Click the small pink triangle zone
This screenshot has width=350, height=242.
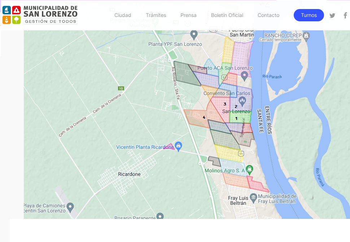[170, 147]
